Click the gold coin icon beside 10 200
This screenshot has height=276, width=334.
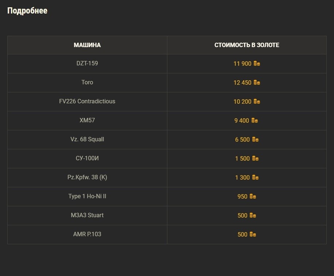tap(257, 102)
